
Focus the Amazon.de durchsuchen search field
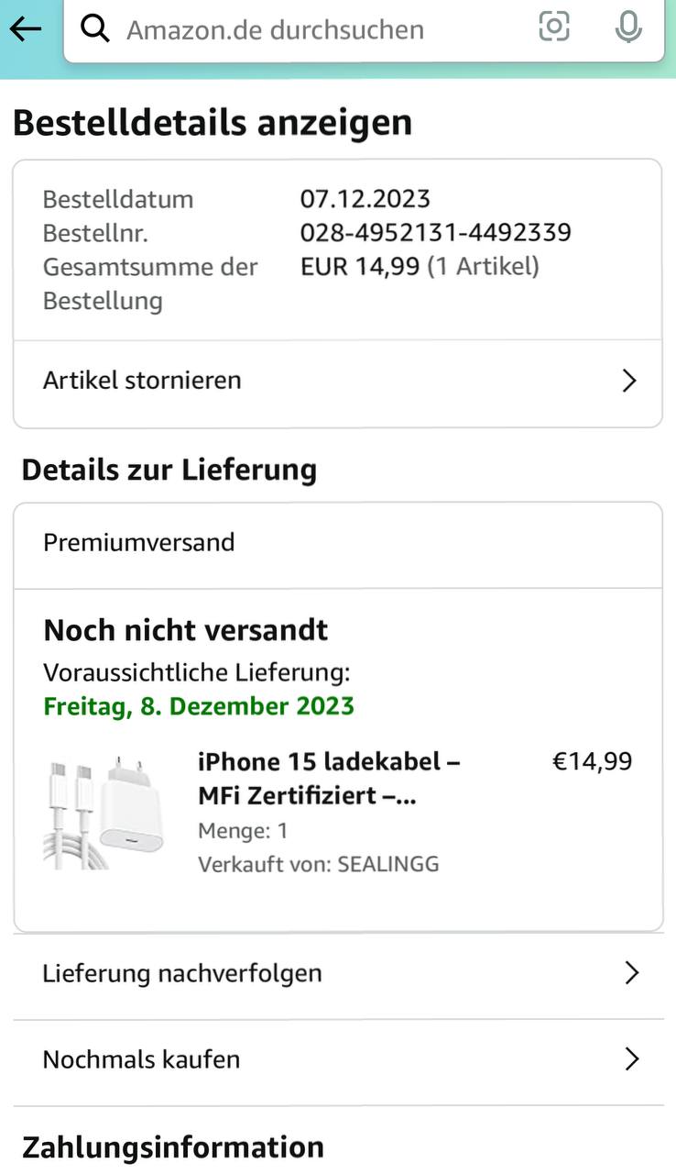point(302,30)
